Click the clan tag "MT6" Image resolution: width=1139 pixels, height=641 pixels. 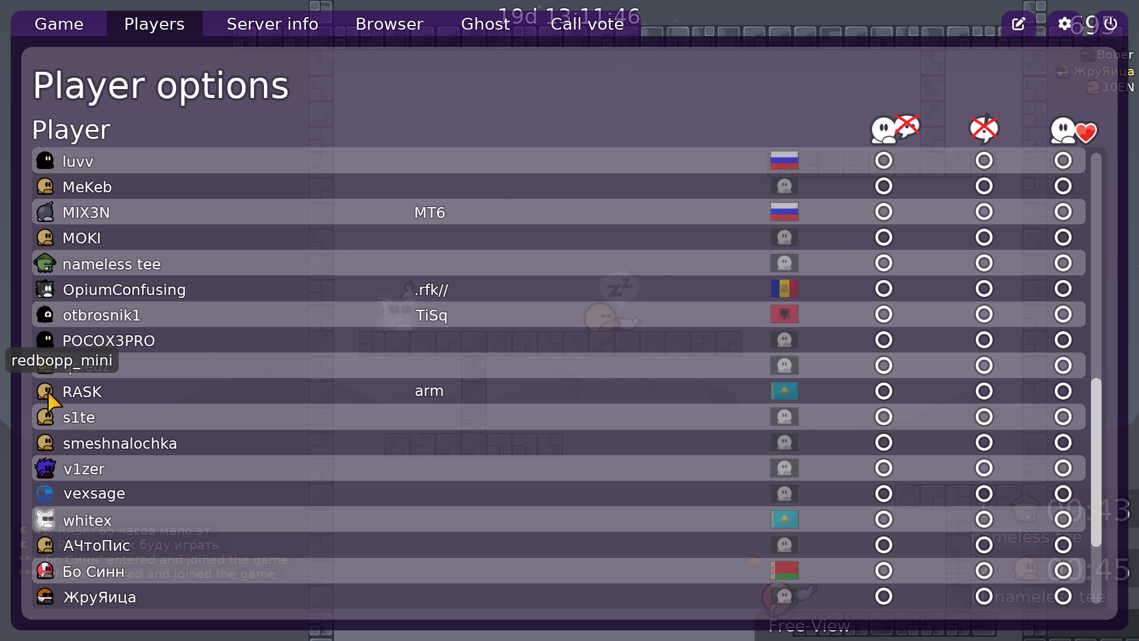429,212
